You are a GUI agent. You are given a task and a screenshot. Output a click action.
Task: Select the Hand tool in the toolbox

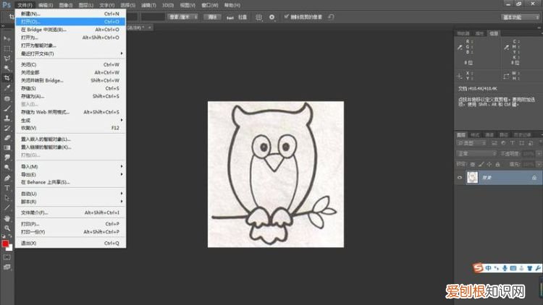pyautogui.click(x=7, y=218)
